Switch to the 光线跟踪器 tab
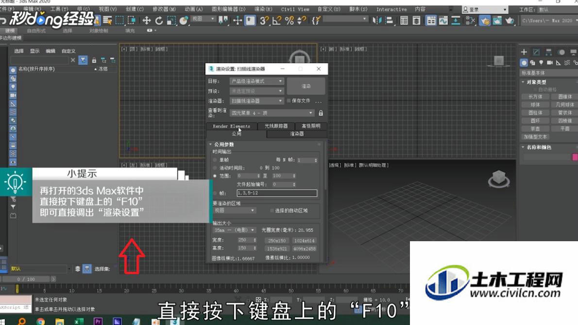The width and height of the screenshot is (578, 325). [x=276, y=126]
